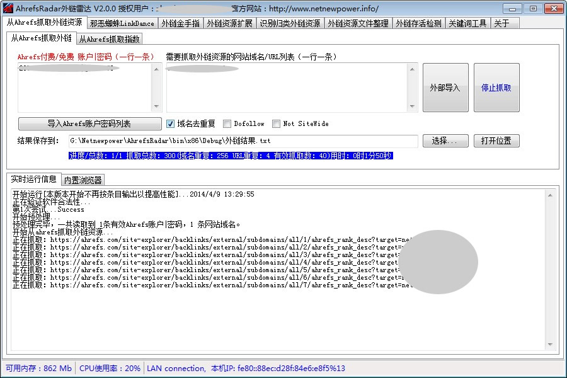Click the 选择... browse button
Image resolution: width=567 pixels, height=378 pixels.
coord(445,140)
